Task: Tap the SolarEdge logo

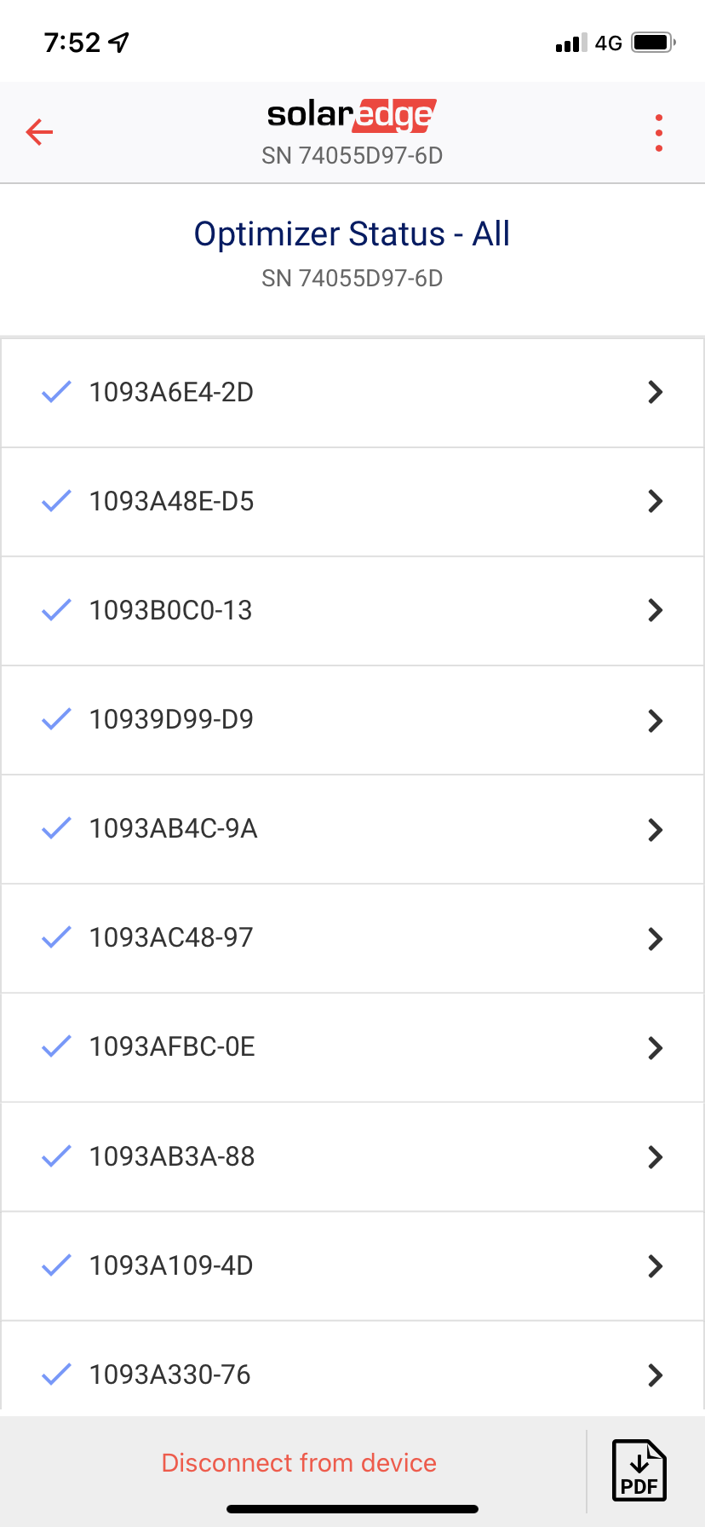Action: point(352,115)
